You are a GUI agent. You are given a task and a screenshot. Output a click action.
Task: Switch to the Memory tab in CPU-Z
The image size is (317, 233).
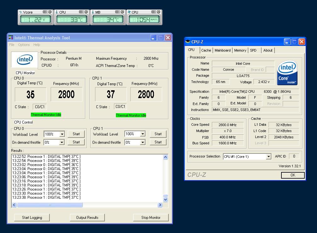(x=240, y=51)
